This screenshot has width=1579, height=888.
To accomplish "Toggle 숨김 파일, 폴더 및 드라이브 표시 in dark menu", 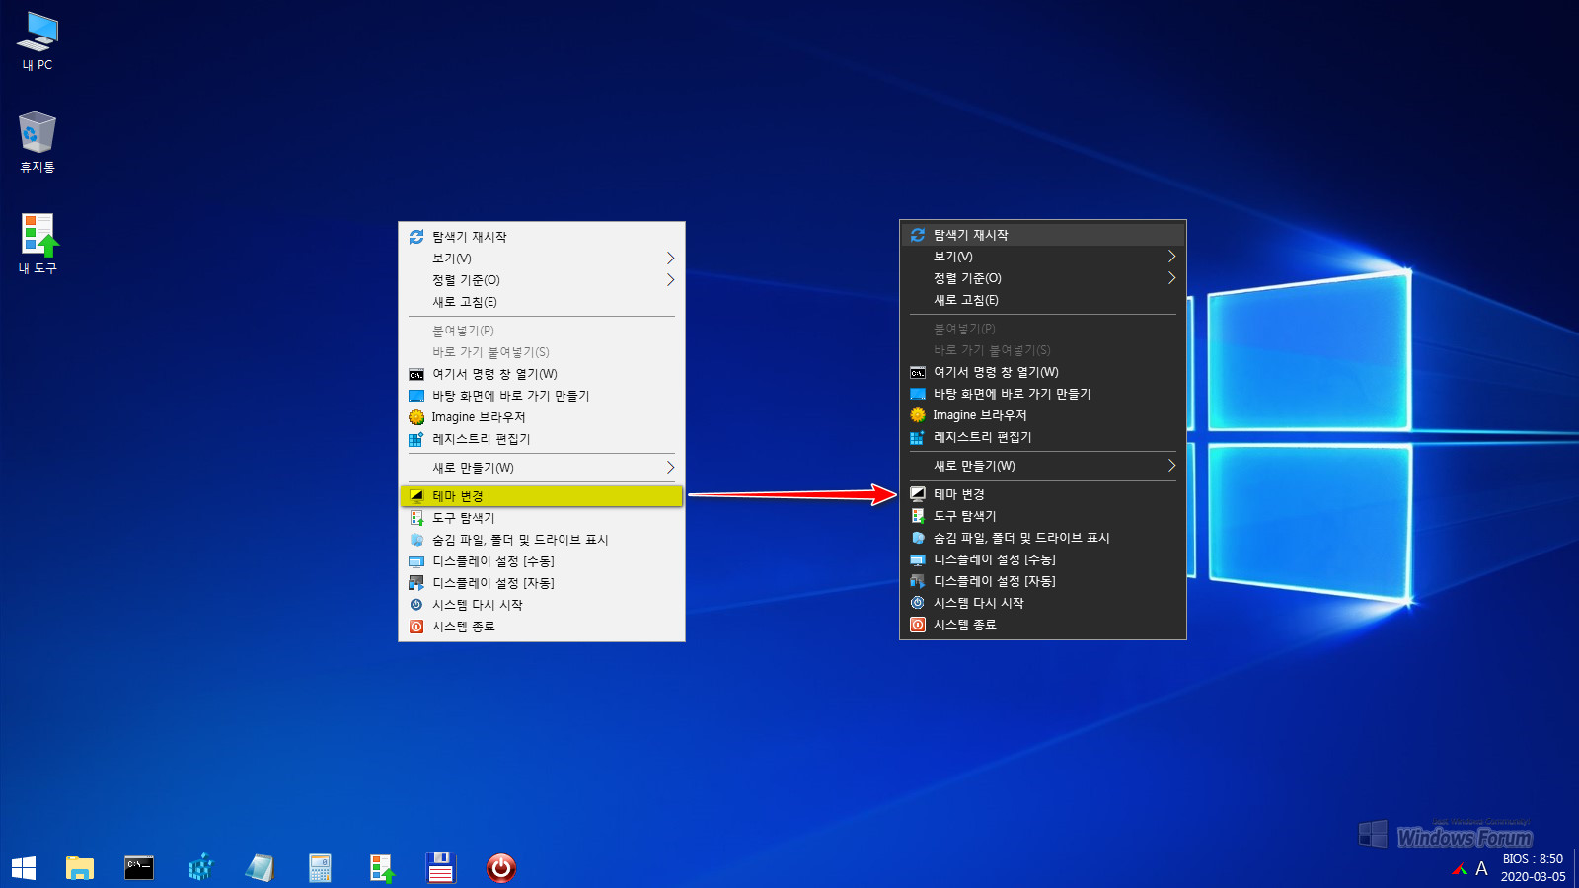I will 1043,538.
